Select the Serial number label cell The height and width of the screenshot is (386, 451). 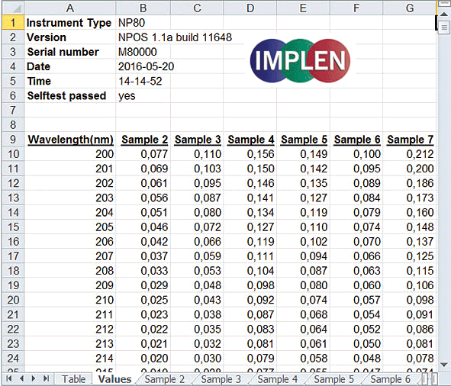70,52
